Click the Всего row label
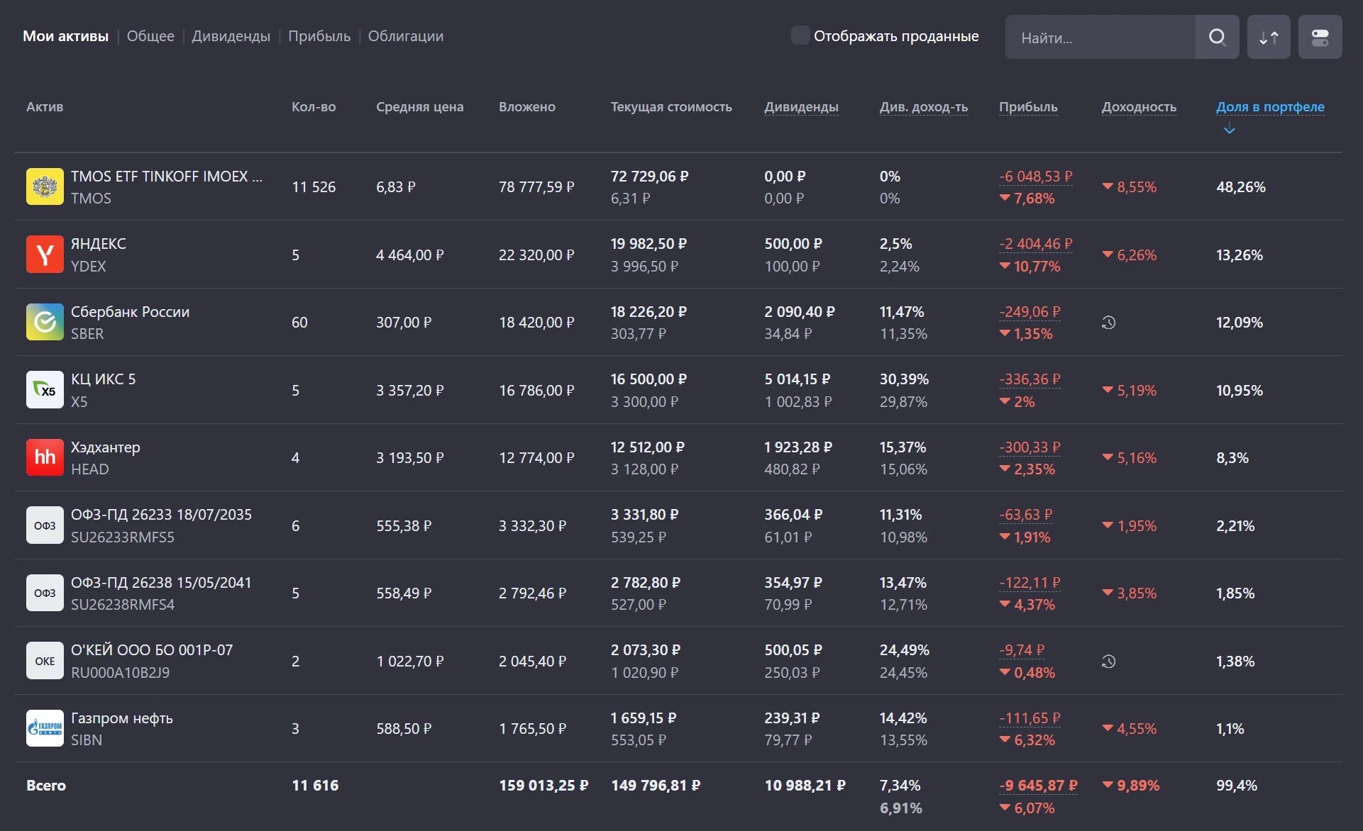 (46, 786)
